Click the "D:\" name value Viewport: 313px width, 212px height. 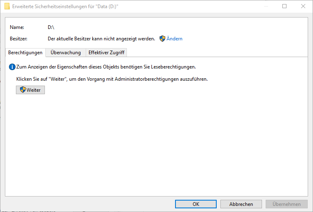(51, 27)
